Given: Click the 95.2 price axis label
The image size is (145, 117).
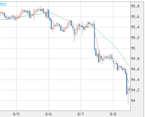Looking at the screenshot, I should coord(135,38).
